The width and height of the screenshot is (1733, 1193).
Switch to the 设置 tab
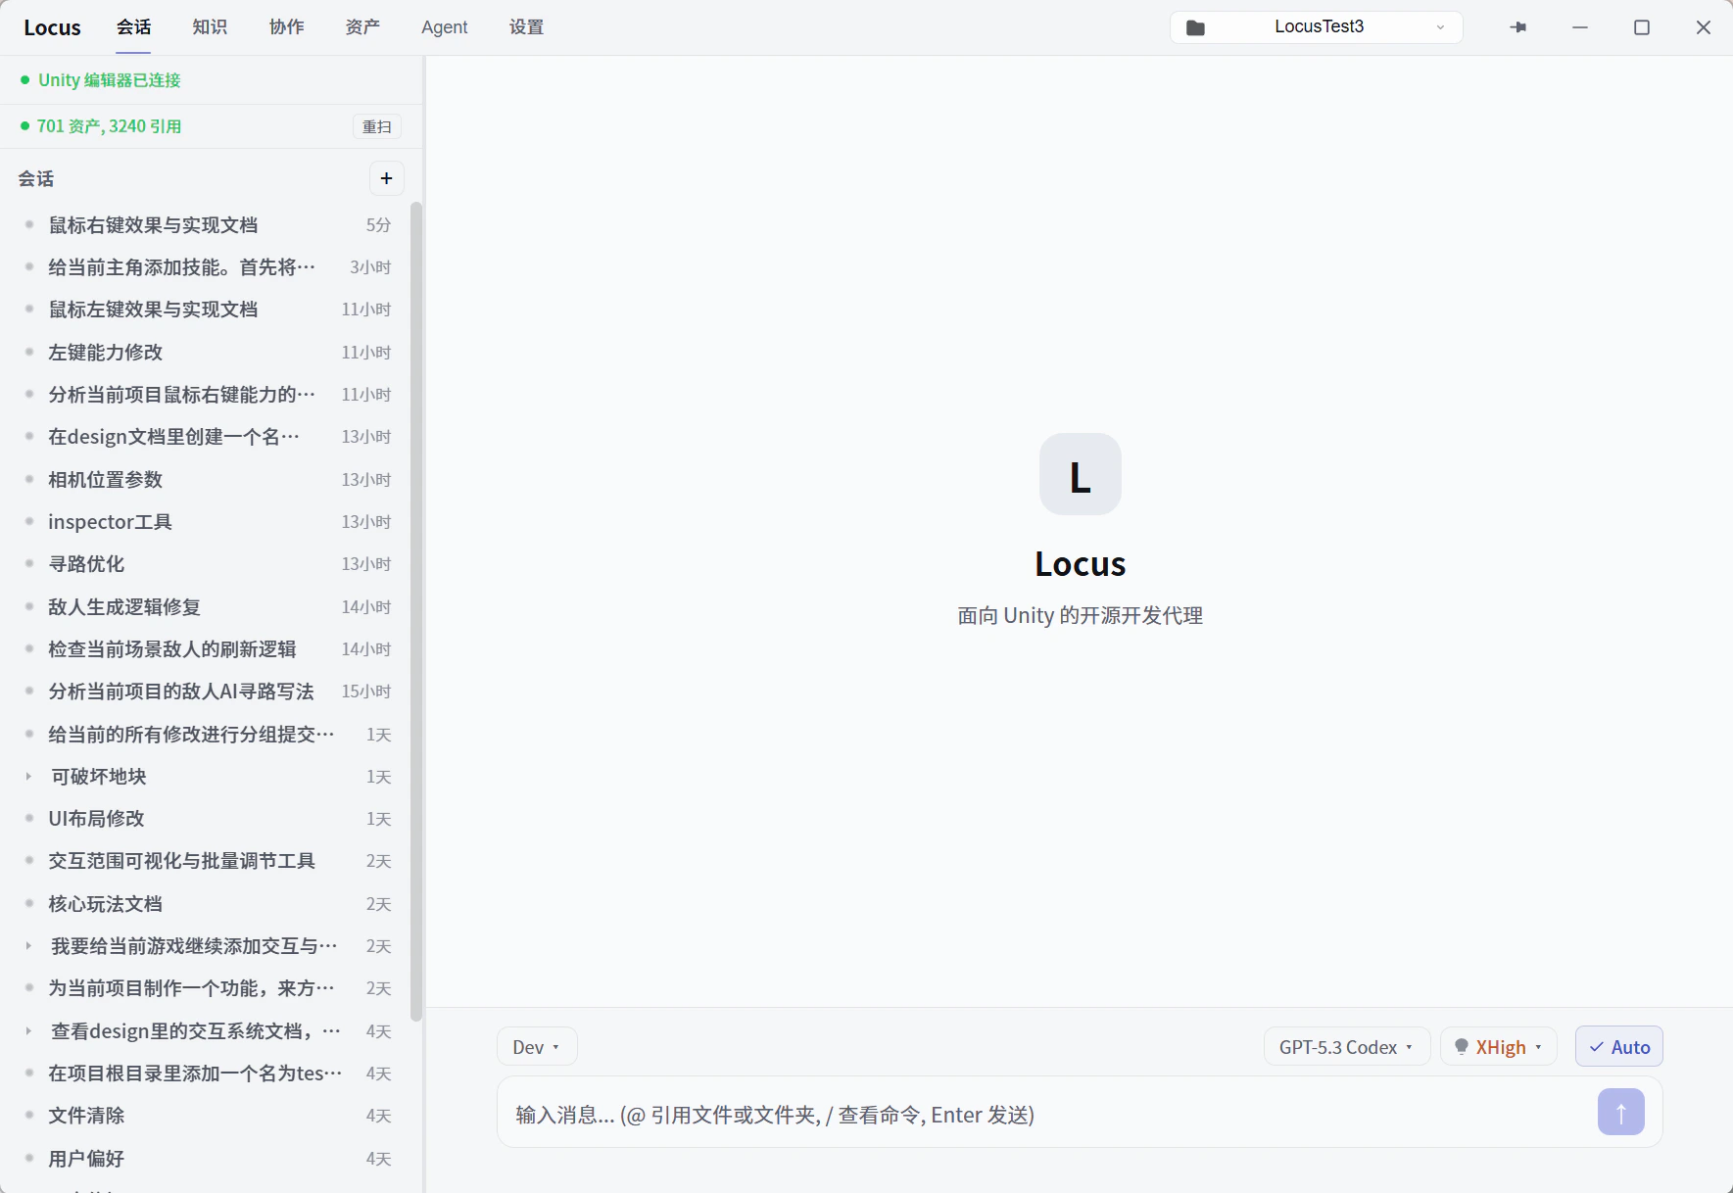[526, 27]
